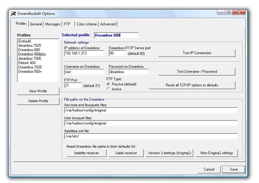Screen dimensions: 259x183
Task: Click the HTTP Server port field
Action: coord(117,53)
